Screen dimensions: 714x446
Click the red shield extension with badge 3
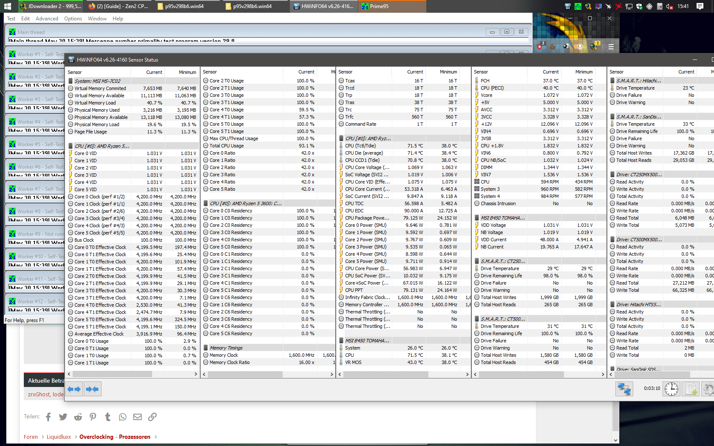540,46
